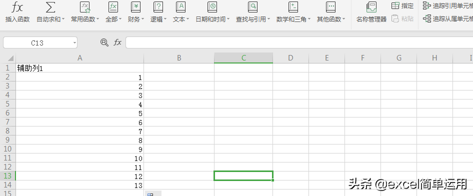Select column B header

179,58
